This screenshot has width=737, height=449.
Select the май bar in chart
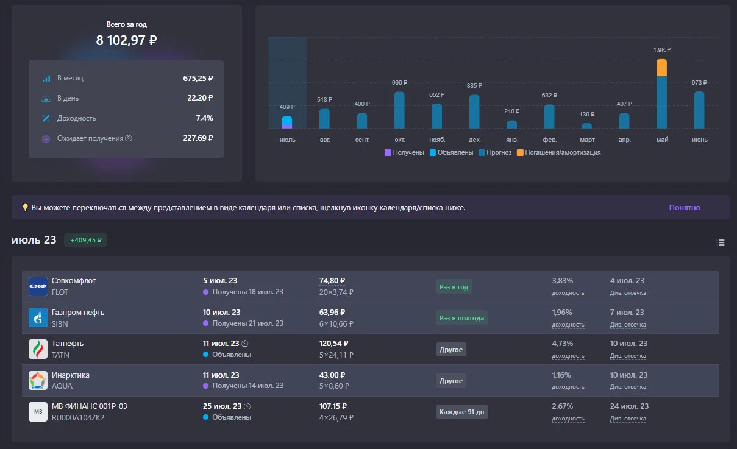662,94
